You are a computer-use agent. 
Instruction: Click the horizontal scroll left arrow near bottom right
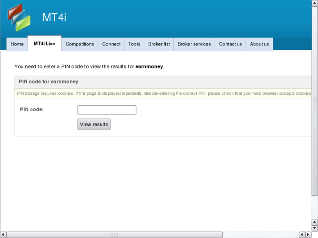(302, 235)
